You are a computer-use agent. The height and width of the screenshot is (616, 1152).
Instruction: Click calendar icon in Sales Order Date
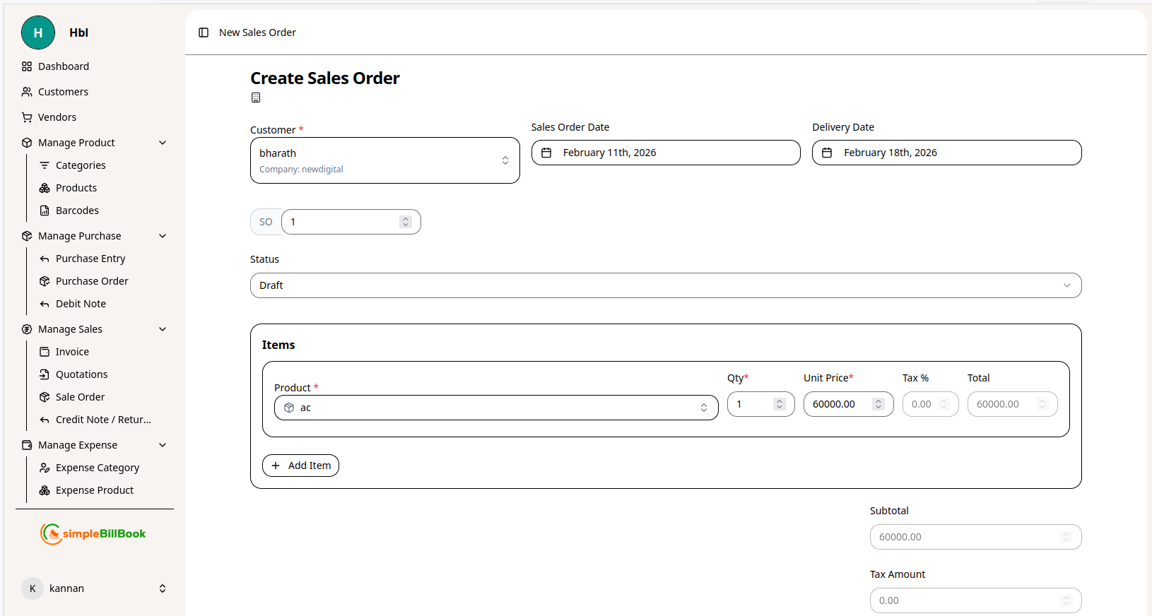[x=546, y=153]
